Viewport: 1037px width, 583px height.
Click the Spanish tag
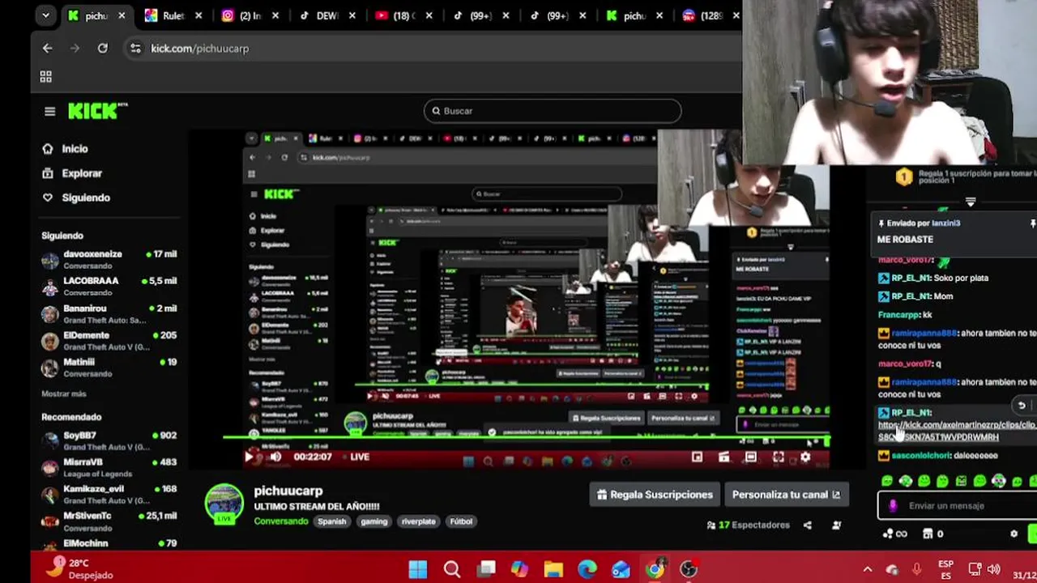[x=331, y=521]
